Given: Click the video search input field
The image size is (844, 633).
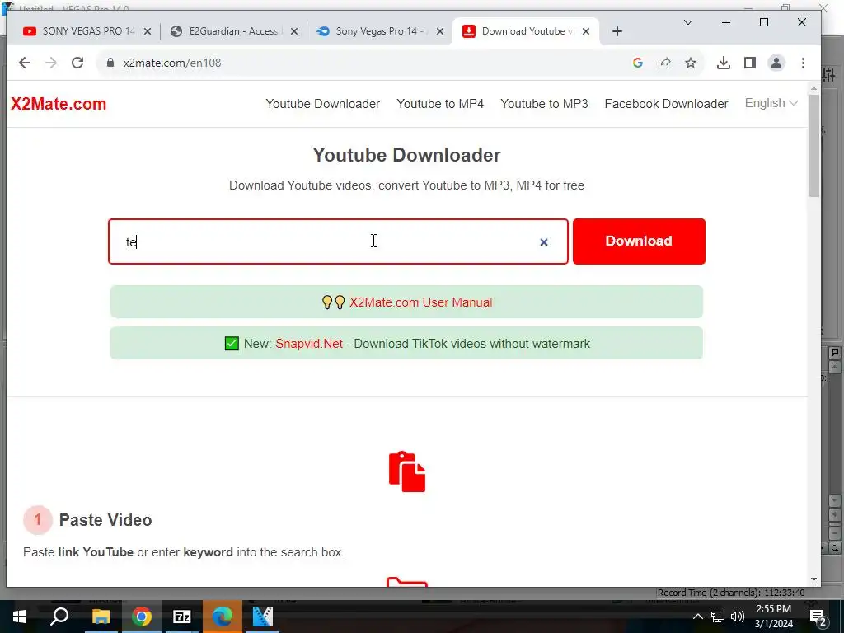Looking at the screenshot, I should point(338,241).
